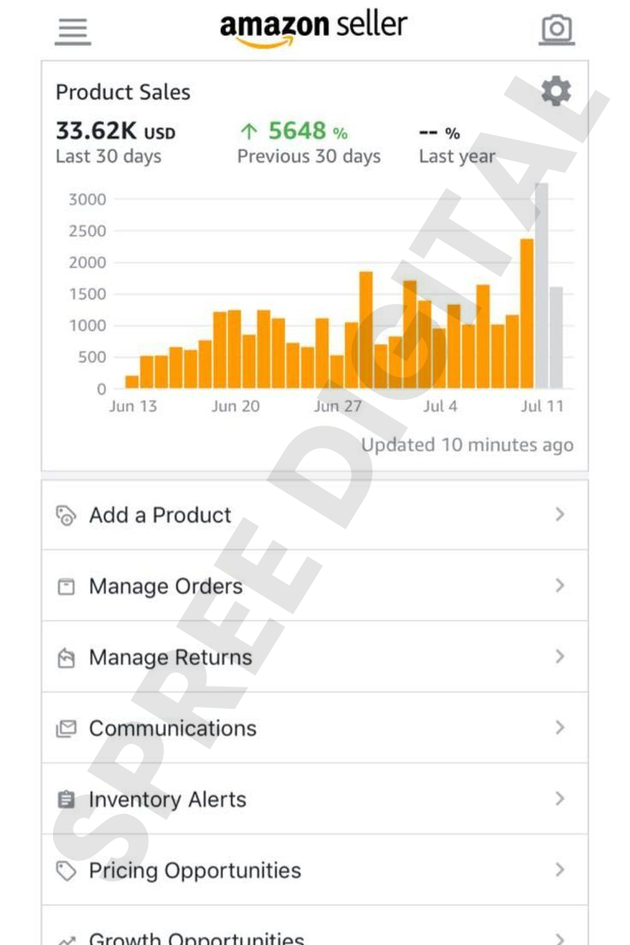Click the Manage Orders box icon

click(66, 586)
